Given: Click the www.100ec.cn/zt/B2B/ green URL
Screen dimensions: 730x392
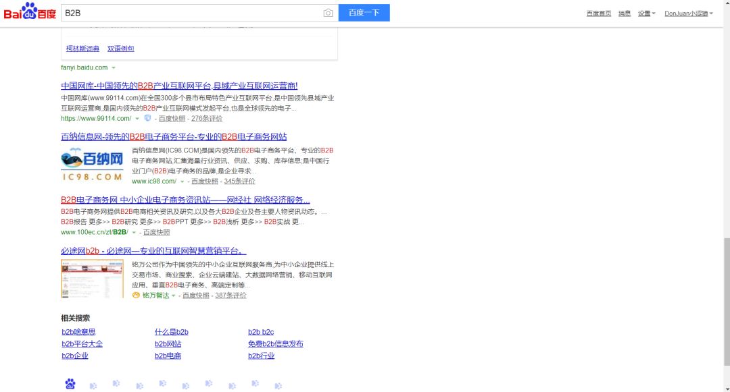Looking at the screenshot, I should click(95, 232).
